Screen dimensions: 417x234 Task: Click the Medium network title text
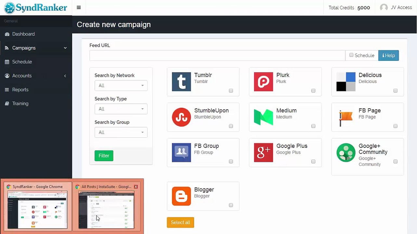[x=286, y=110]
